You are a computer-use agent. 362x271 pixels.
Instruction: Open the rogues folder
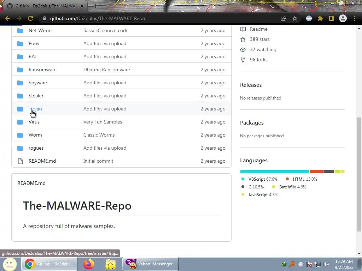coord(36,148)
